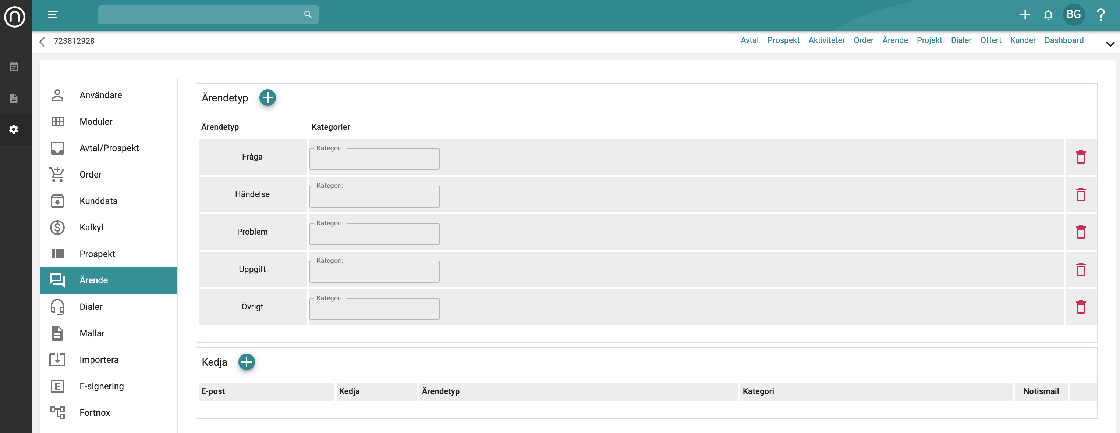Click Kategori field for Händelse

pyautogui.click(x=374, y=196)
